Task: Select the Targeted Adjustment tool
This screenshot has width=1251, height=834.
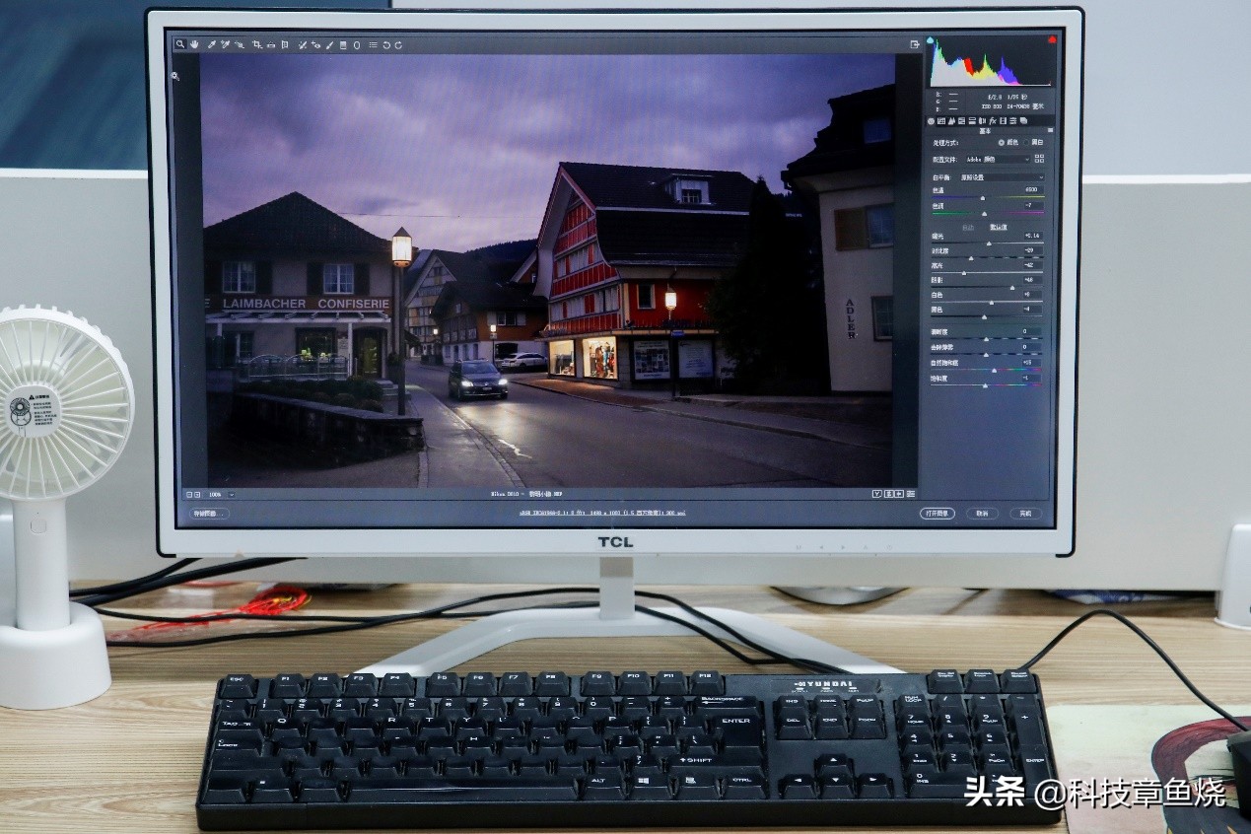Action: click(240, 44)
